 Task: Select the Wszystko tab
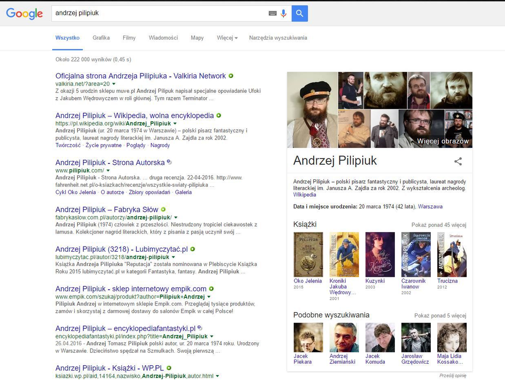(67, 38)
